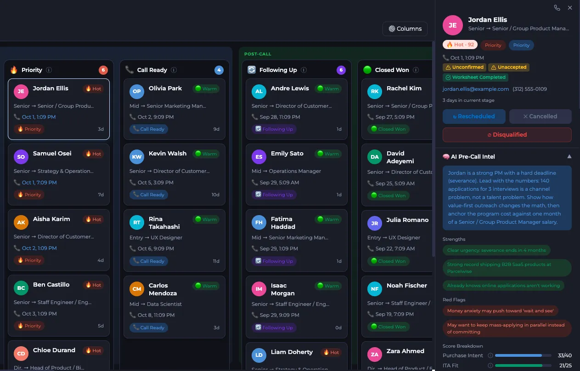Click the Call Ready column info icon
Viewport: 580px width, 371px height.
[x=174, y=70]
